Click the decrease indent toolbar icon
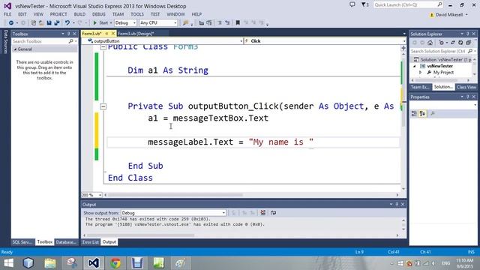This screenshot has height=270, width=480. pyautogui.click(x=201, y=23)
